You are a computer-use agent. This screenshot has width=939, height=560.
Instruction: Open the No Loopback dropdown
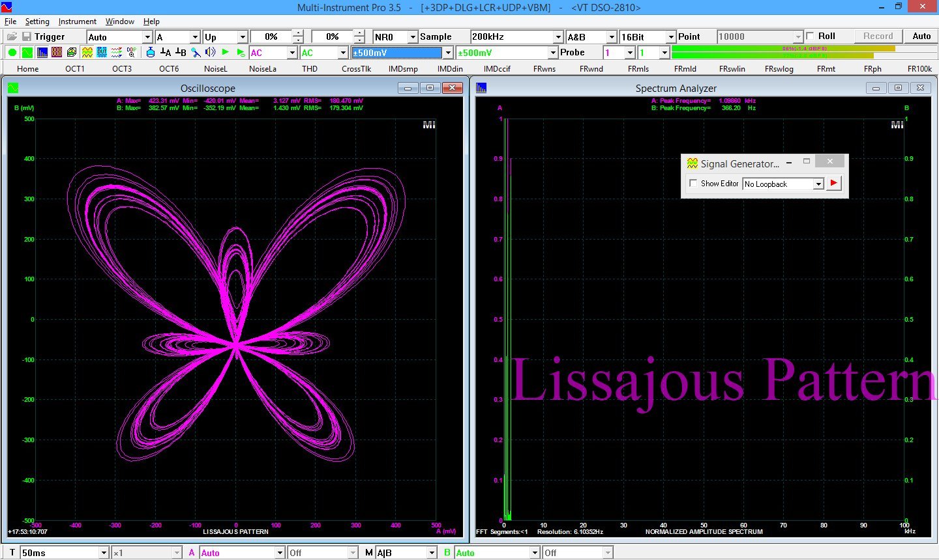[x=818, y=184]
